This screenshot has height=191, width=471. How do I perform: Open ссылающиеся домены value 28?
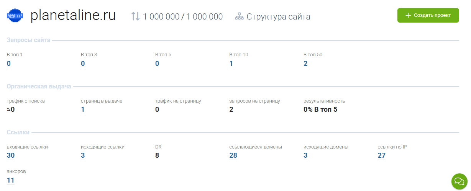tap(233, 155)
